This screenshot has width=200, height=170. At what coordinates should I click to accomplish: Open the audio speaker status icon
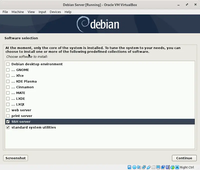pos(139,167)
